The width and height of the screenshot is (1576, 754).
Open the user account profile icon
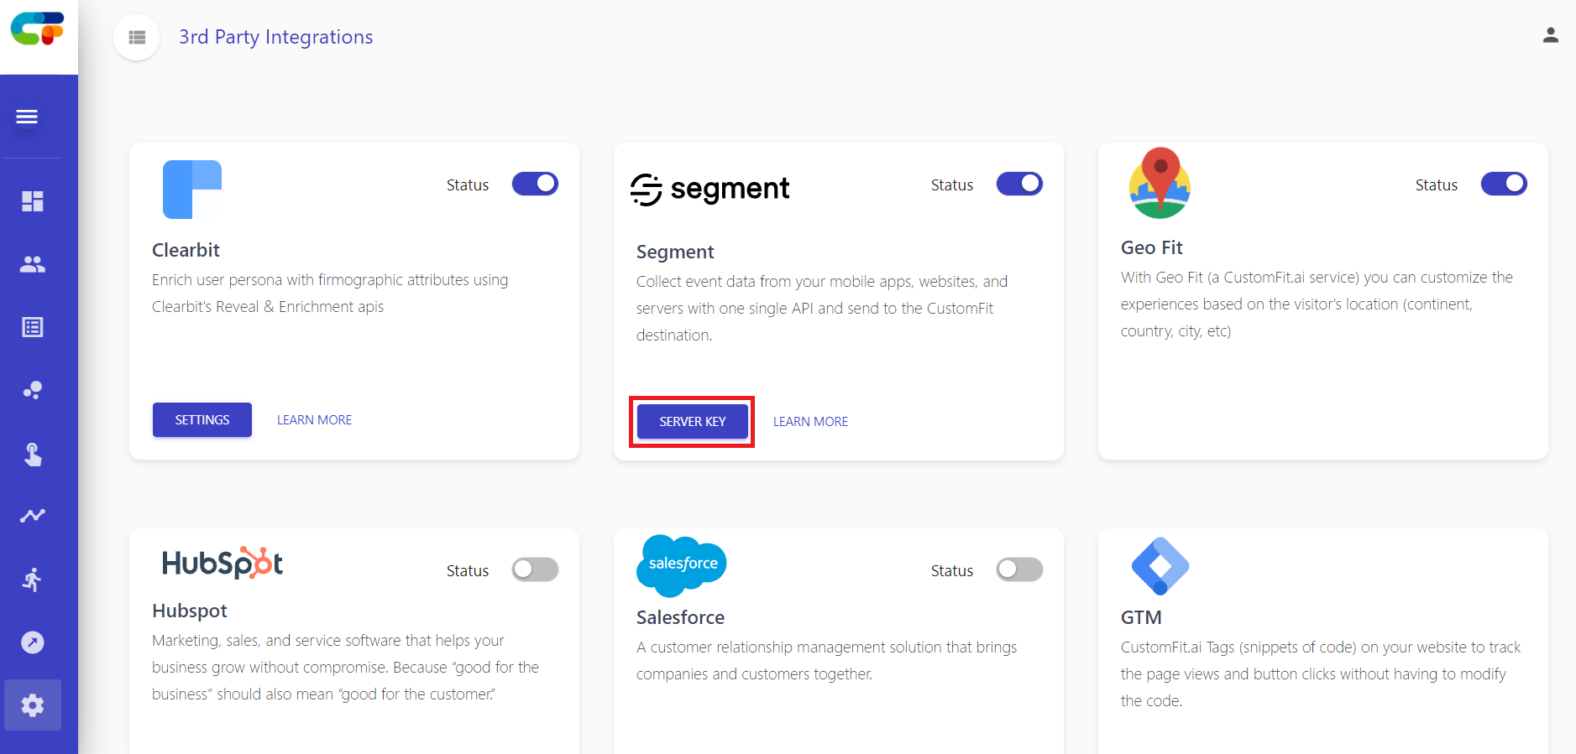click(x=1551, y=35)
